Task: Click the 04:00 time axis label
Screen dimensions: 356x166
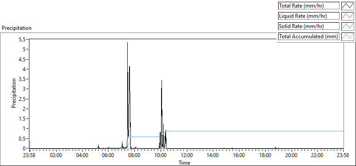Action: [x=82, y=156]
